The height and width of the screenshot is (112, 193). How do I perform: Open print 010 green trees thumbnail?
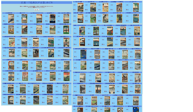point(66,30)
